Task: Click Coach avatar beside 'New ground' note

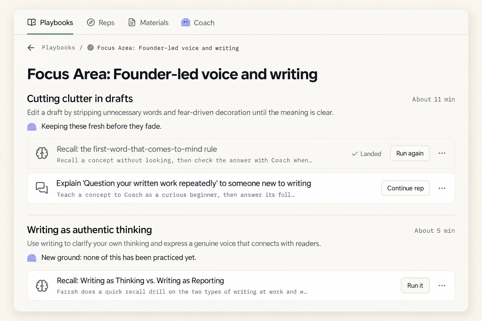Action: pos(32,258)
